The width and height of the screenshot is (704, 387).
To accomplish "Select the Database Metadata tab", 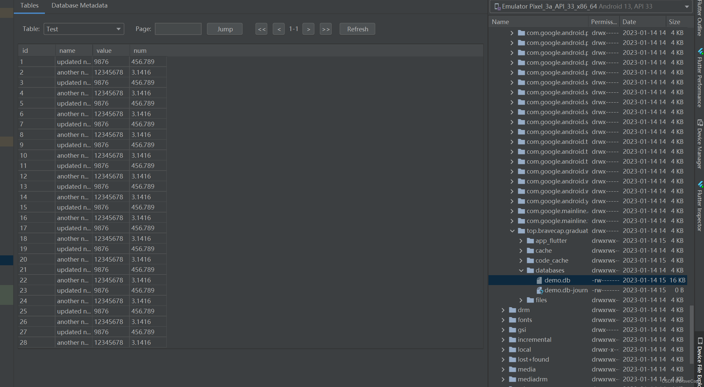I will tap(79, 5).
